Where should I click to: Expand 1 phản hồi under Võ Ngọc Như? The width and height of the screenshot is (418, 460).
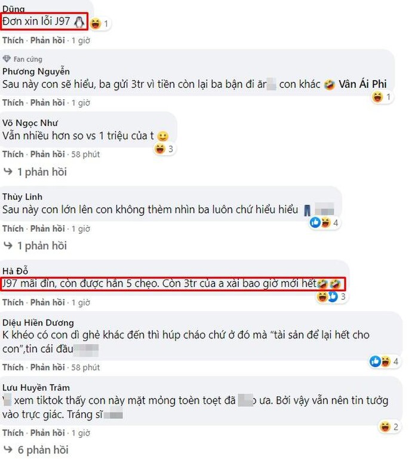[35, 171]
